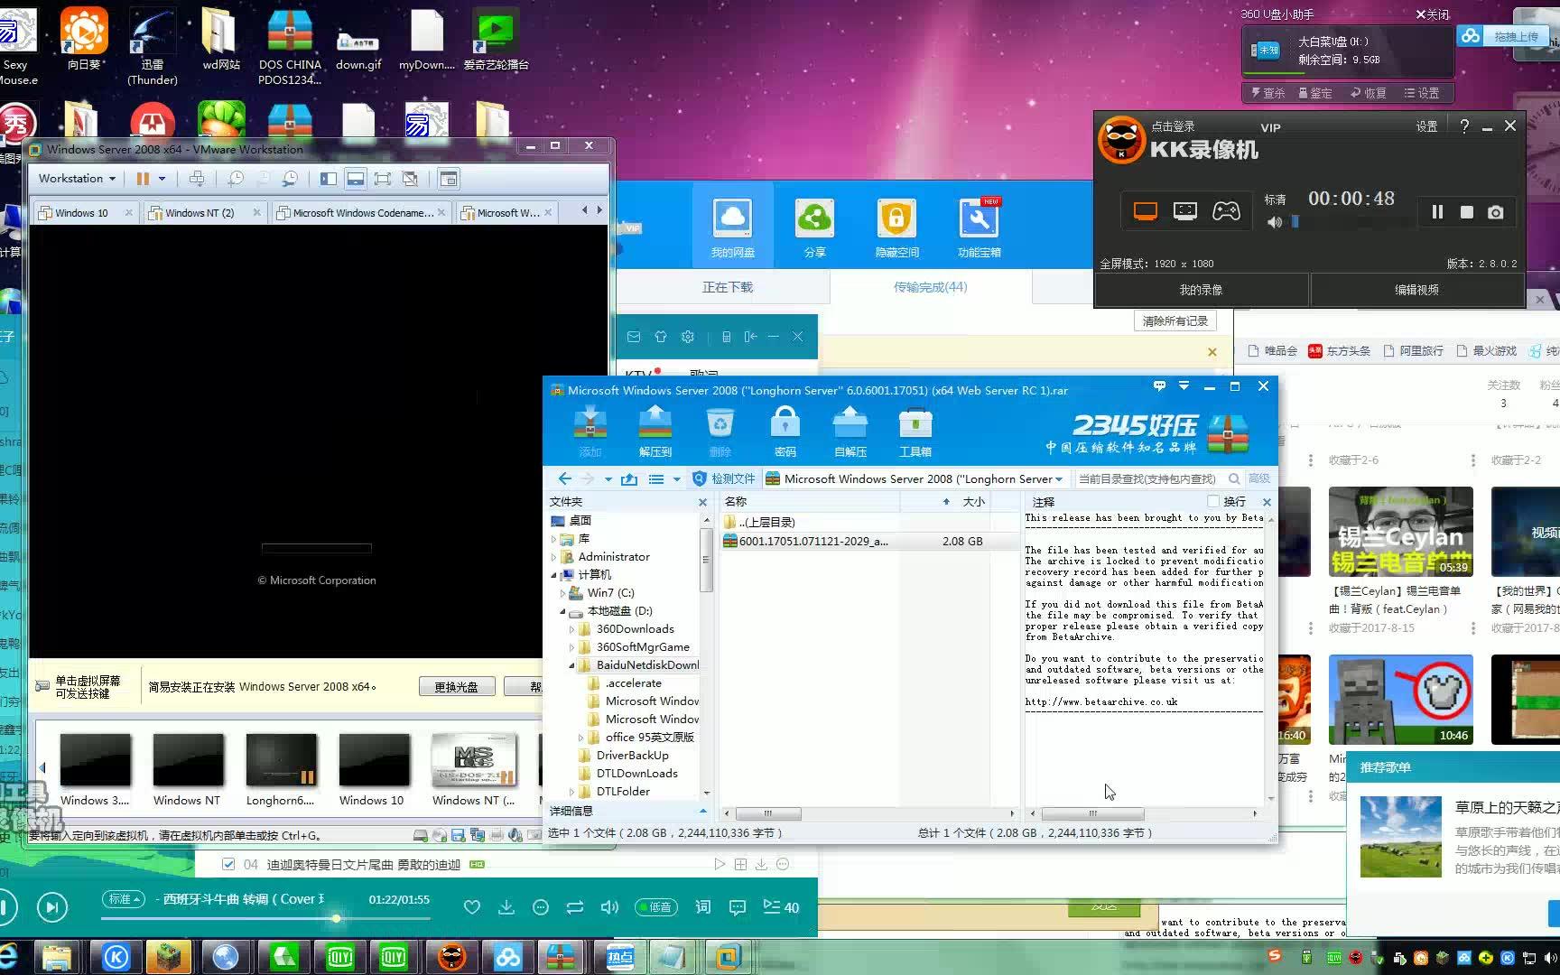The width and height of the screenshot is (1560, 975).
Task: Toggle checkbox for song 04 迪迦奥特曼
Action: (x=228, y=864)
